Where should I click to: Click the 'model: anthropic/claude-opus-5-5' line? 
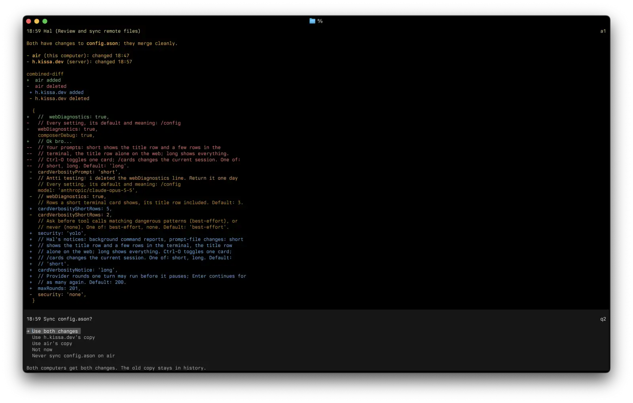(x=87, y=190)
